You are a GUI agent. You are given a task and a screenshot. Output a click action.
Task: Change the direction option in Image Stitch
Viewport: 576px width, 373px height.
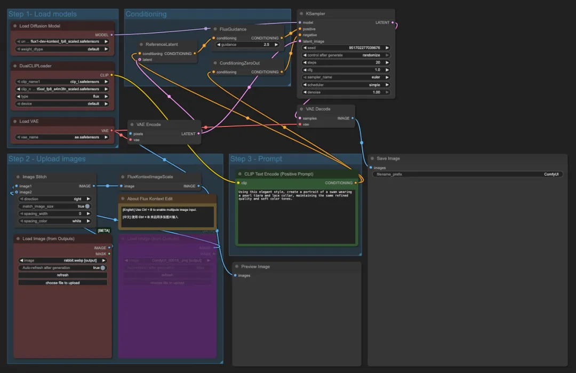54,199
